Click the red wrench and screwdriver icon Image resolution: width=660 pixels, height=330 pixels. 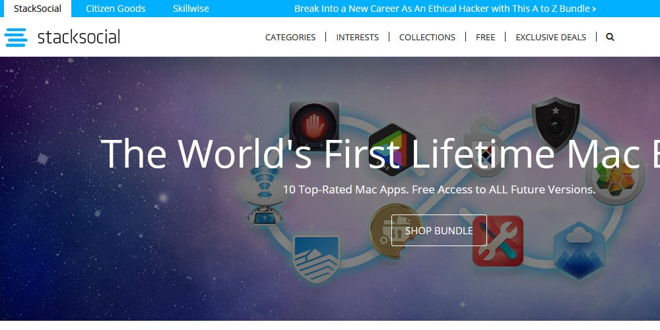pyautogui.click(x=498, y=241)
